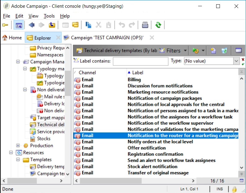Collapse the Templates tree node
This screenshot has width=246, height=193.
(18, 159)
